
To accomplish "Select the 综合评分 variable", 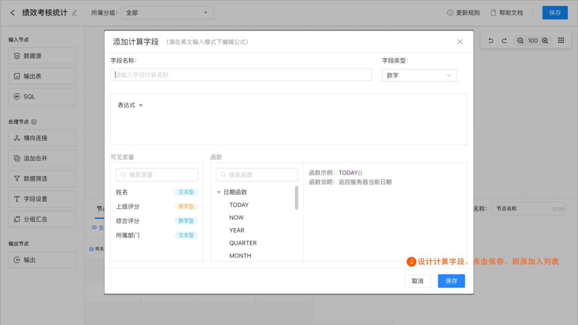I will click(157, 221).
